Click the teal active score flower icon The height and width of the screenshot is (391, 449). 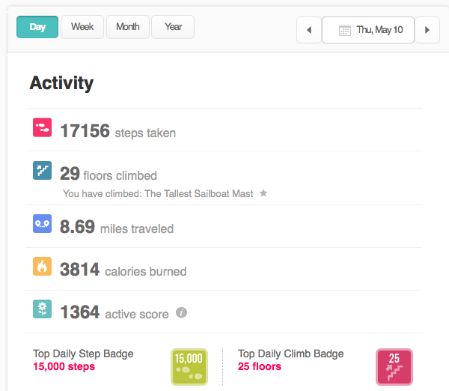(x=42, y=309)
